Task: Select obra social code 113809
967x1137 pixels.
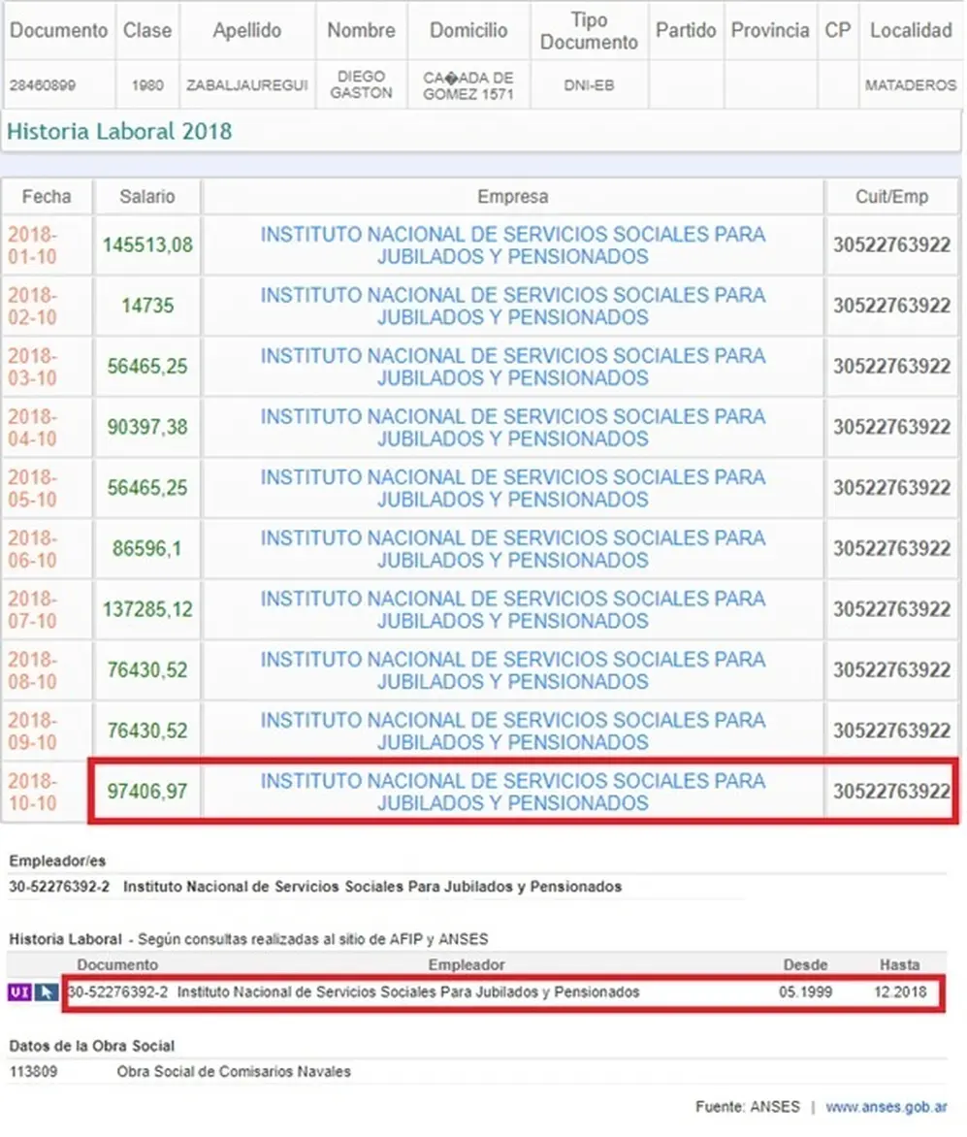Action: (x=33, y=1072)
